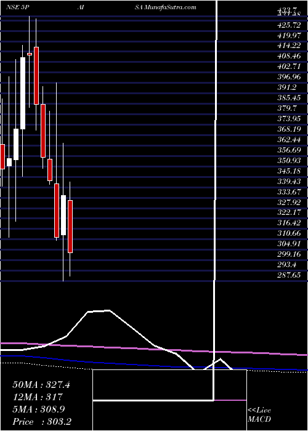Viewport: 308px width, 431px height.
Task: Click the 414.22 price axis label
Action: pos(290,46)
